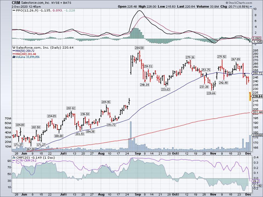The width and height of the screenshot is (263, 197).
Task: Click the 270.92 high price label
Action: 222,57
